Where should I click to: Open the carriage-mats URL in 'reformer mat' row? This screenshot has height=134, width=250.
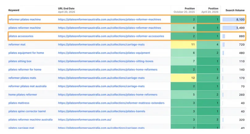tap(101, 44)
